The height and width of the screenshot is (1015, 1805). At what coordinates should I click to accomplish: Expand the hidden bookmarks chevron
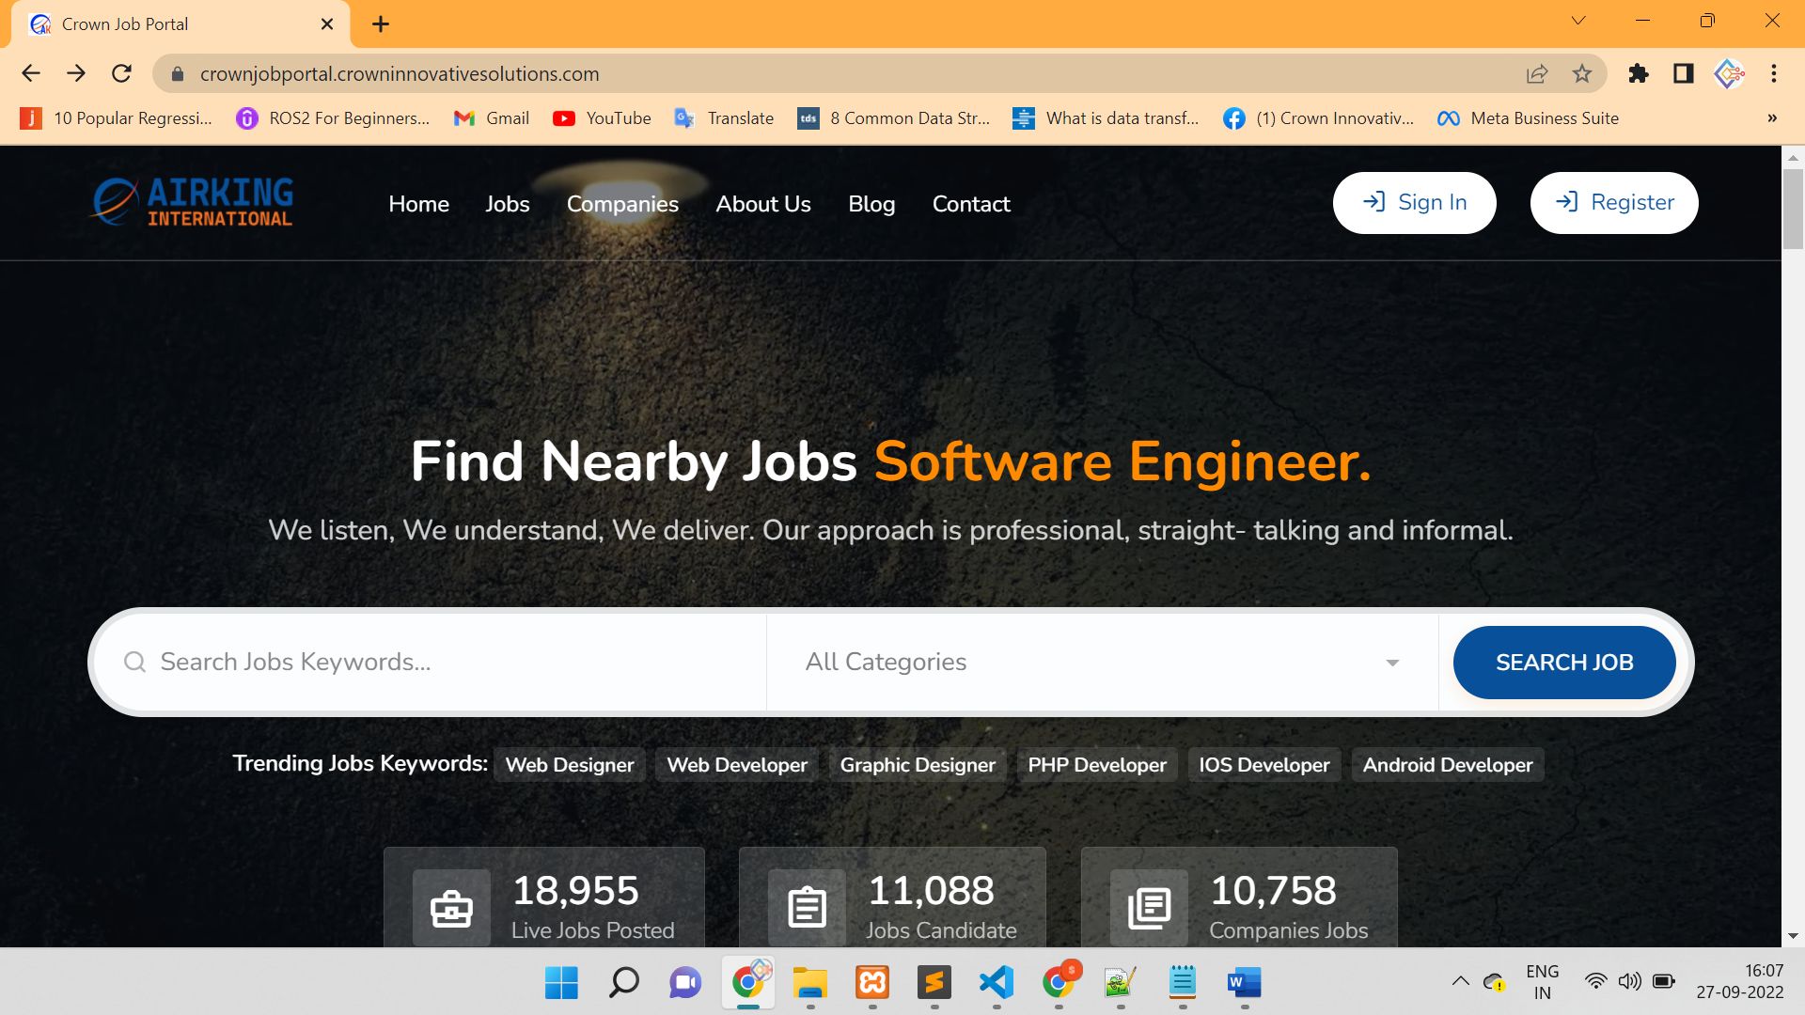point(1772,118)
